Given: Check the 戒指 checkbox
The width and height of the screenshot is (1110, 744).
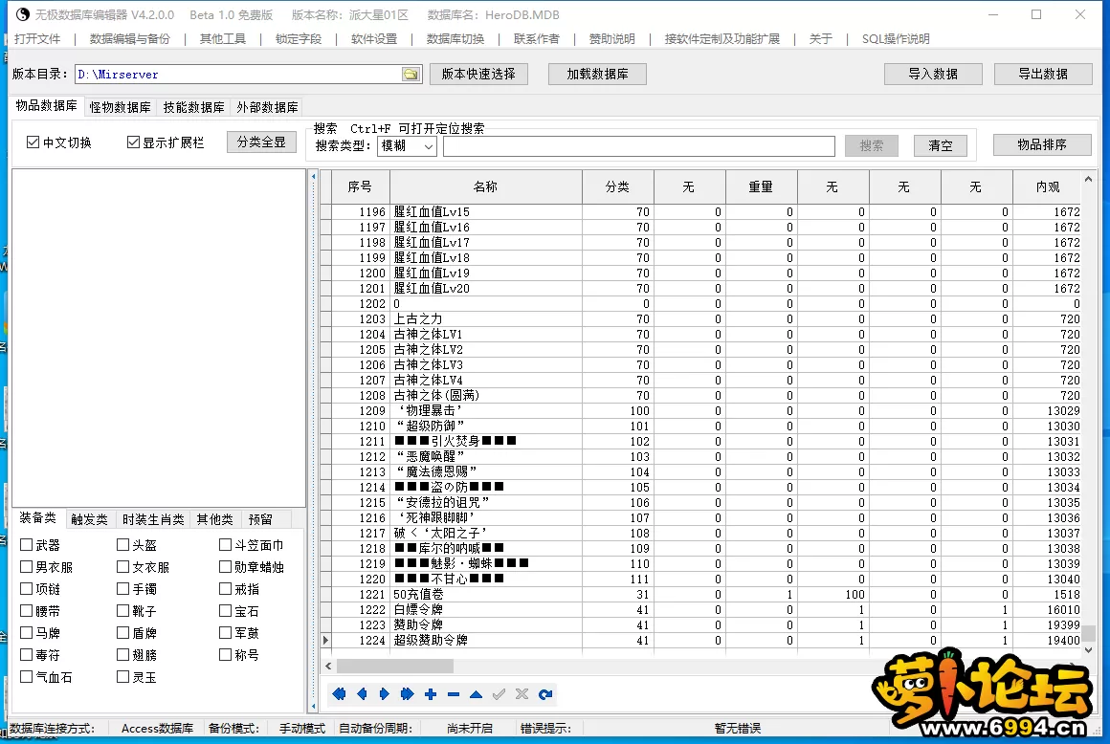Looking at the screenshot, I should tap(225, 588).
